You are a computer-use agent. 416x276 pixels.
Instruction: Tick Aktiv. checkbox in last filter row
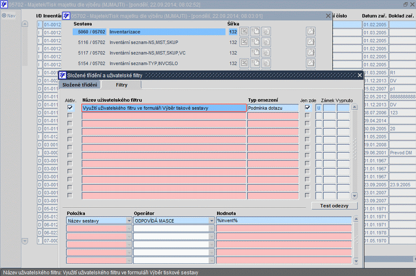[x=70, y=195]
